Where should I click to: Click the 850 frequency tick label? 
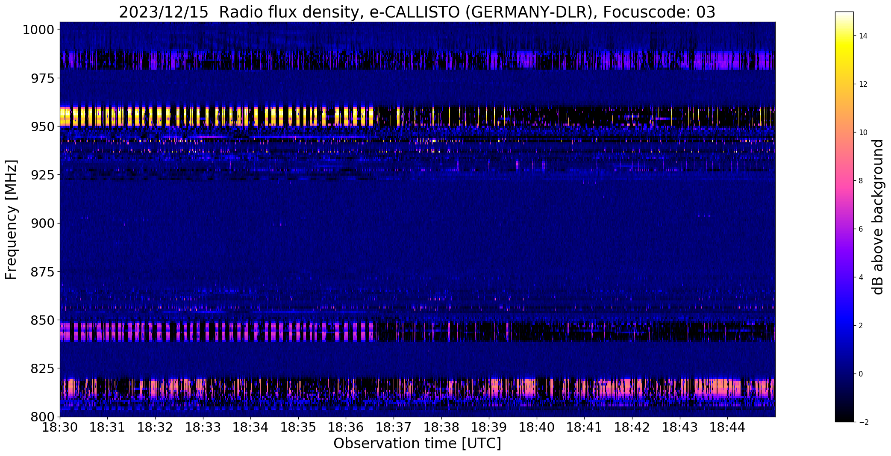point(42,320)
